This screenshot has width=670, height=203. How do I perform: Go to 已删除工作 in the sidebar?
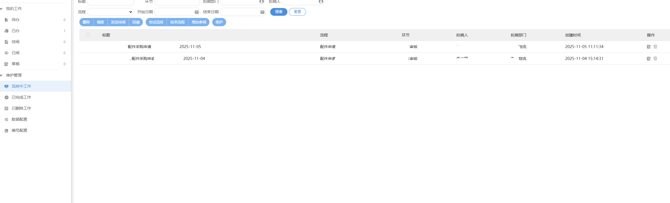(21, 109)
